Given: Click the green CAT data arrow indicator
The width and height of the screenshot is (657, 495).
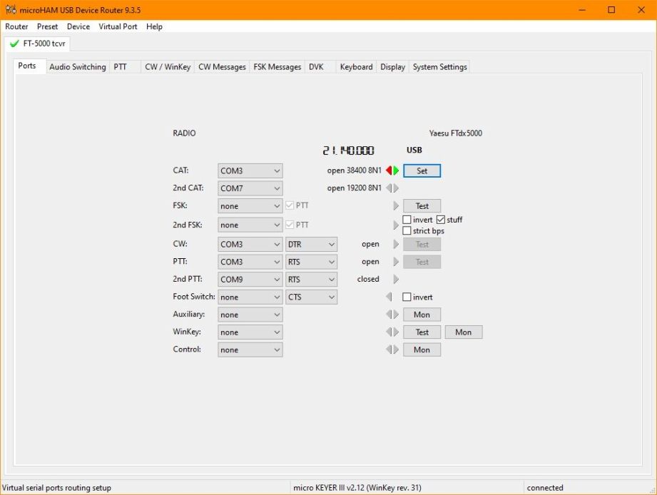Looking at the screenshot, I should (396, 170).
